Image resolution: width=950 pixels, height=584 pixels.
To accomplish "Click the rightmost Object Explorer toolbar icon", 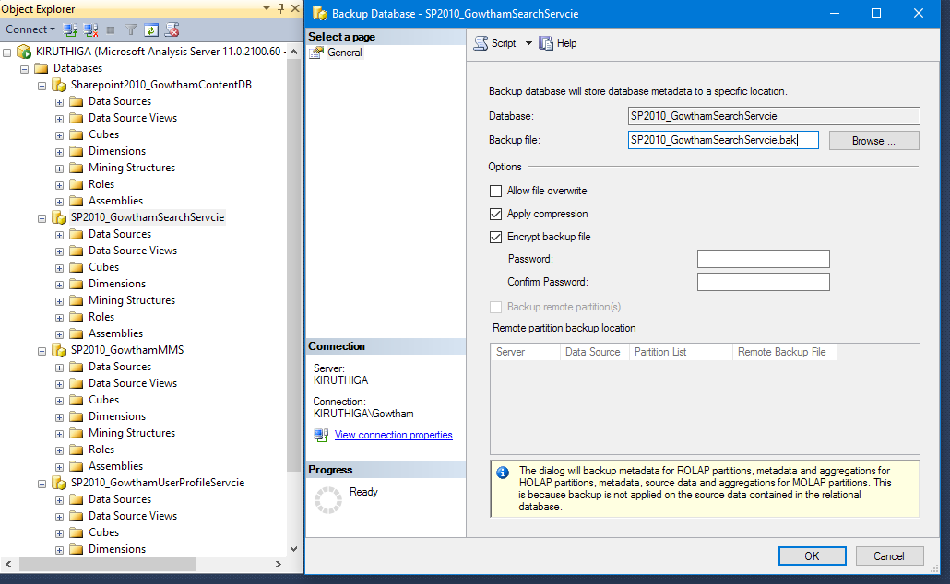I will (x=172, y=29).
